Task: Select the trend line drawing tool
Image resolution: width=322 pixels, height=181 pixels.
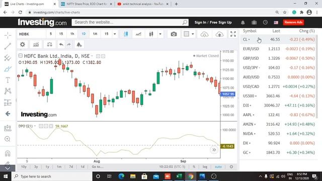Action: tap(8, 46)
